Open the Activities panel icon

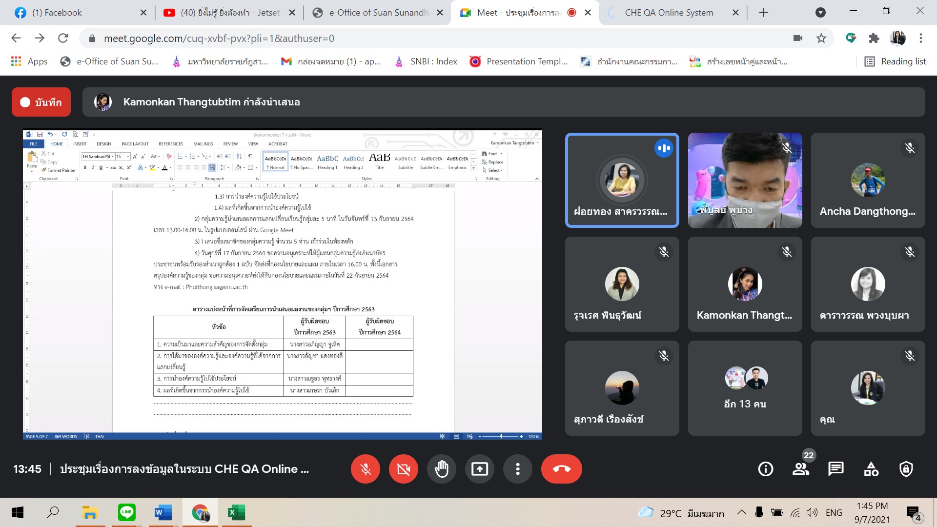[x=871, y=469]
